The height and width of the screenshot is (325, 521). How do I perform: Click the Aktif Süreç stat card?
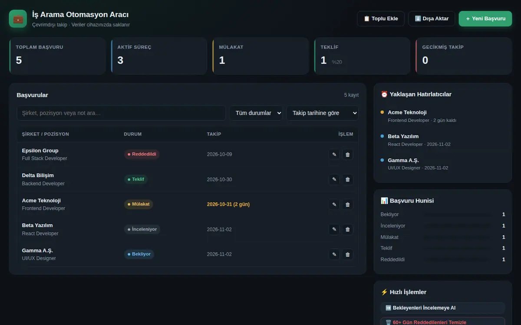pyautogui.click(x=159, y=56)
